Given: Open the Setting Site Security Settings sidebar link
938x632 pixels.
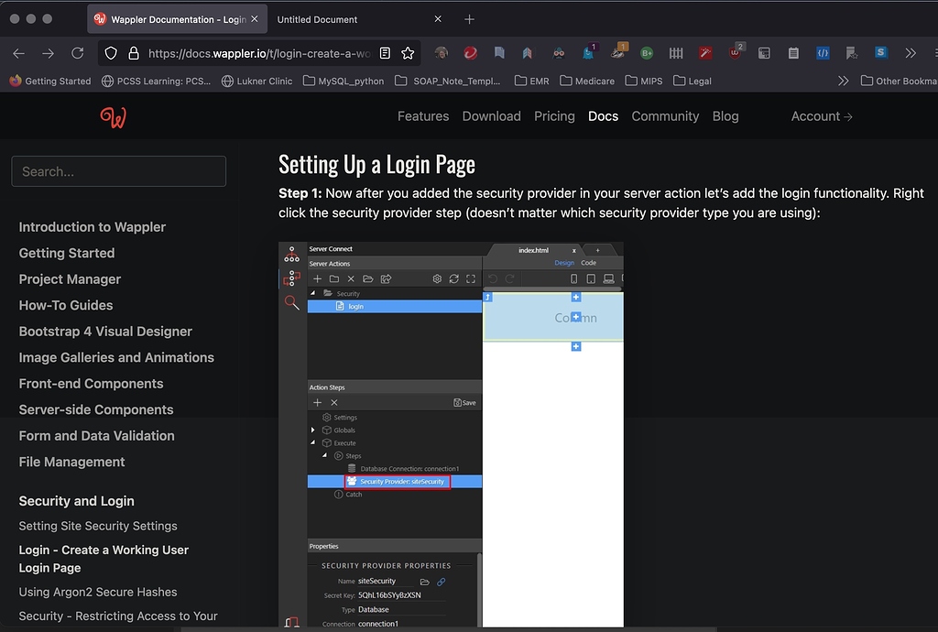Looking at the screenshot, I should 97,526.
